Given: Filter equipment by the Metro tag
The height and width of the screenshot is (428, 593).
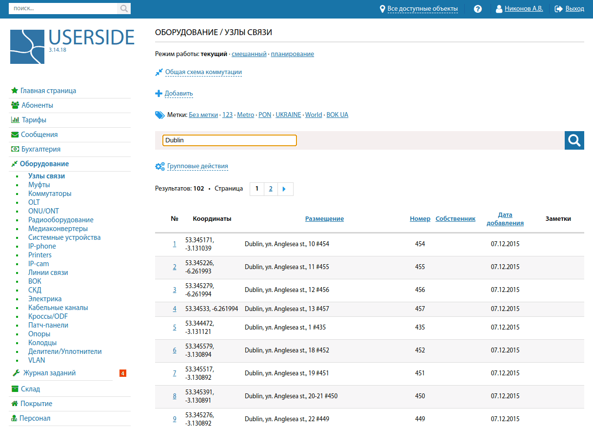Looking at the screenshot, I should pyautogui.click(x=246, y=115).
